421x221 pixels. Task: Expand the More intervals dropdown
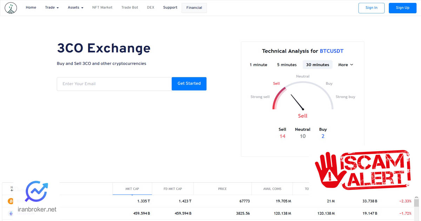click(x=346, y=65)
